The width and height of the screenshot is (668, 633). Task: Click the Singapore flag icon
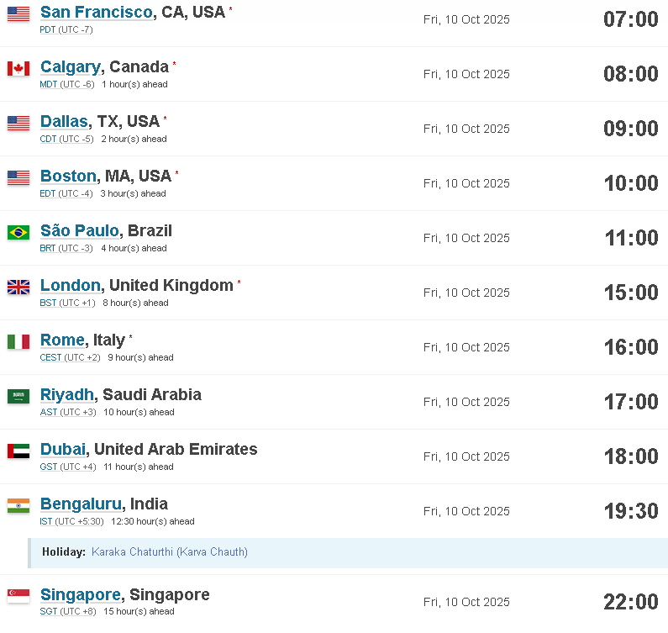pos(18,596)
